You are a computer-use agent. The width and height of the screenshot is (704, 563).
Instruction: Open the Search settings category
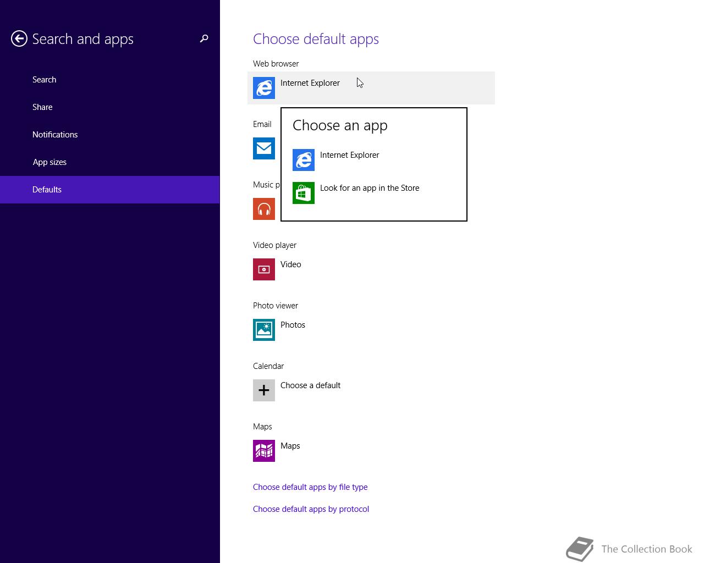[x=110, y=80]
